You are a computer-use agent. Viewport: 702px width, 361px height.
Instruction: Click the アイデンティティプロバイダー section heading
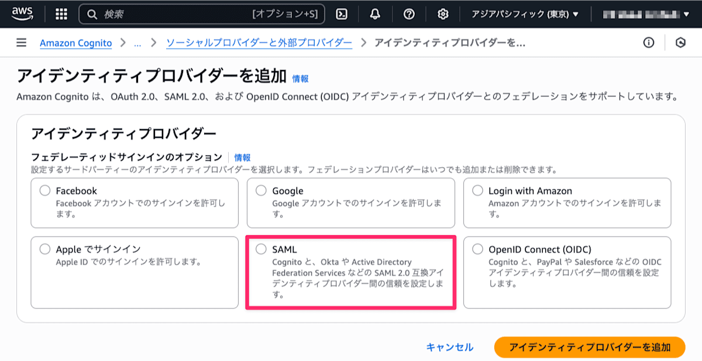(123, 134)
